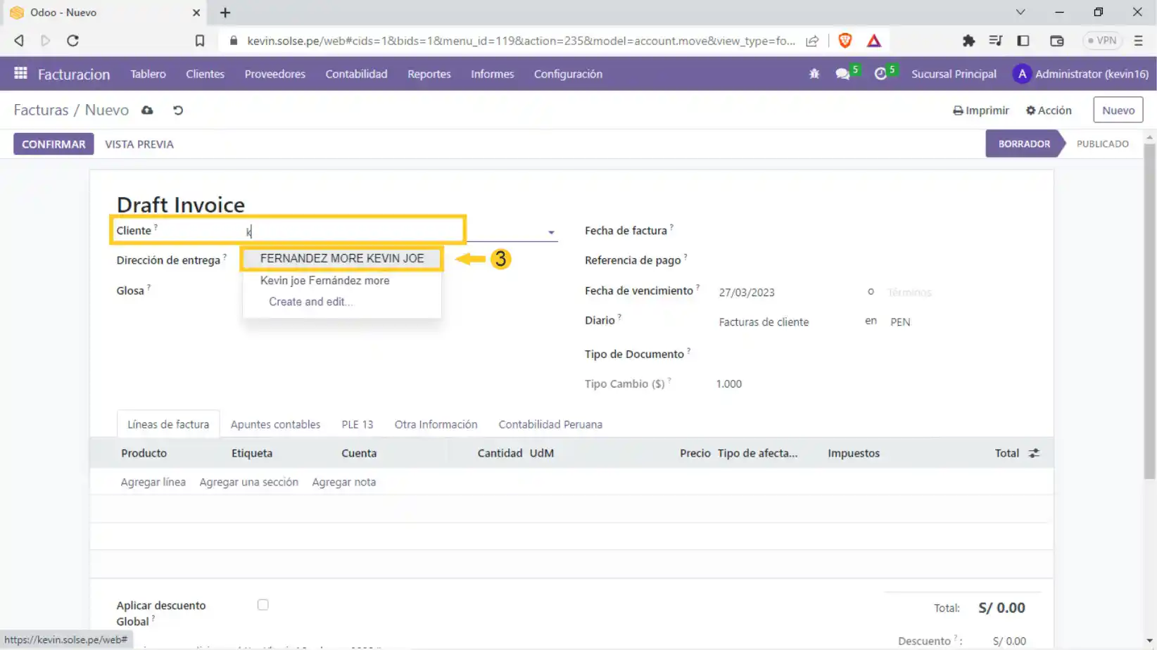Open the Contabilidad menu

(x=356, y=74)
